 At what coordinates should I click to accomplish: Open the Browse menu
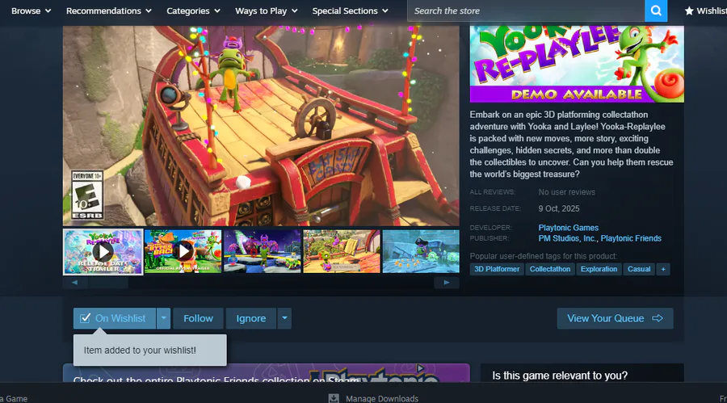[x=31, y=10]
